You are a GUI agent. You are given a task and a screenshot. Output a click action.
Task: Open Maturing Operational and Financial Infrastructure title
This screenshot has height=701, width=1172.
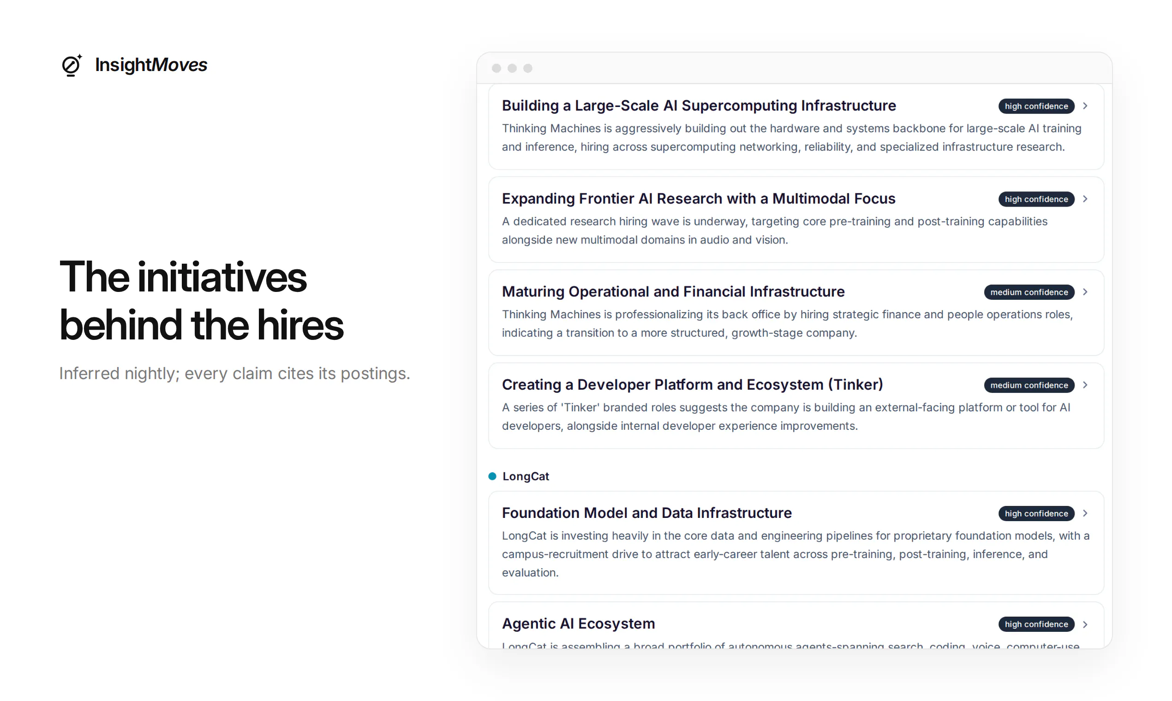pos(673,291)
